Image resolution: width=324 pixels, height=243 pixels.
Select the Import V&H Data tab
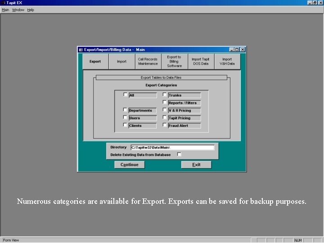[x=227, y=61]
